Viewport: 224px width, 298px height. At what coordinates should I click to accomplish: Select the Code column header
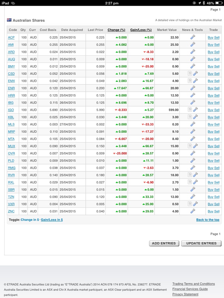13,30
